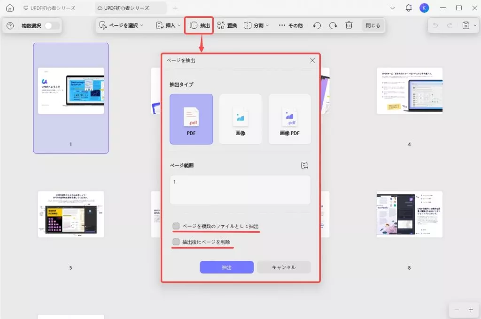The image size is (481, 319).
Task: Click the 抽出 toolbar button
Action: [x=200, y=25]
